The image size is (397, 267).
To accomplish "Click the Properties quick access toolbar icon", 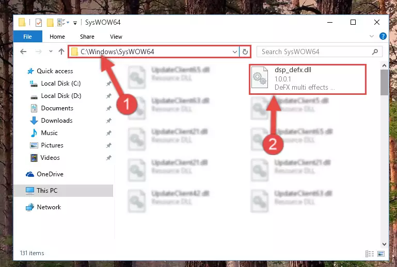I will tap(39, 23).
